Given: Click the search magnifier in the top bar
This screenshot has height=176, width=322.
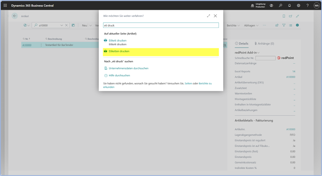Looking at the screenshot, I should click(281, 5).
